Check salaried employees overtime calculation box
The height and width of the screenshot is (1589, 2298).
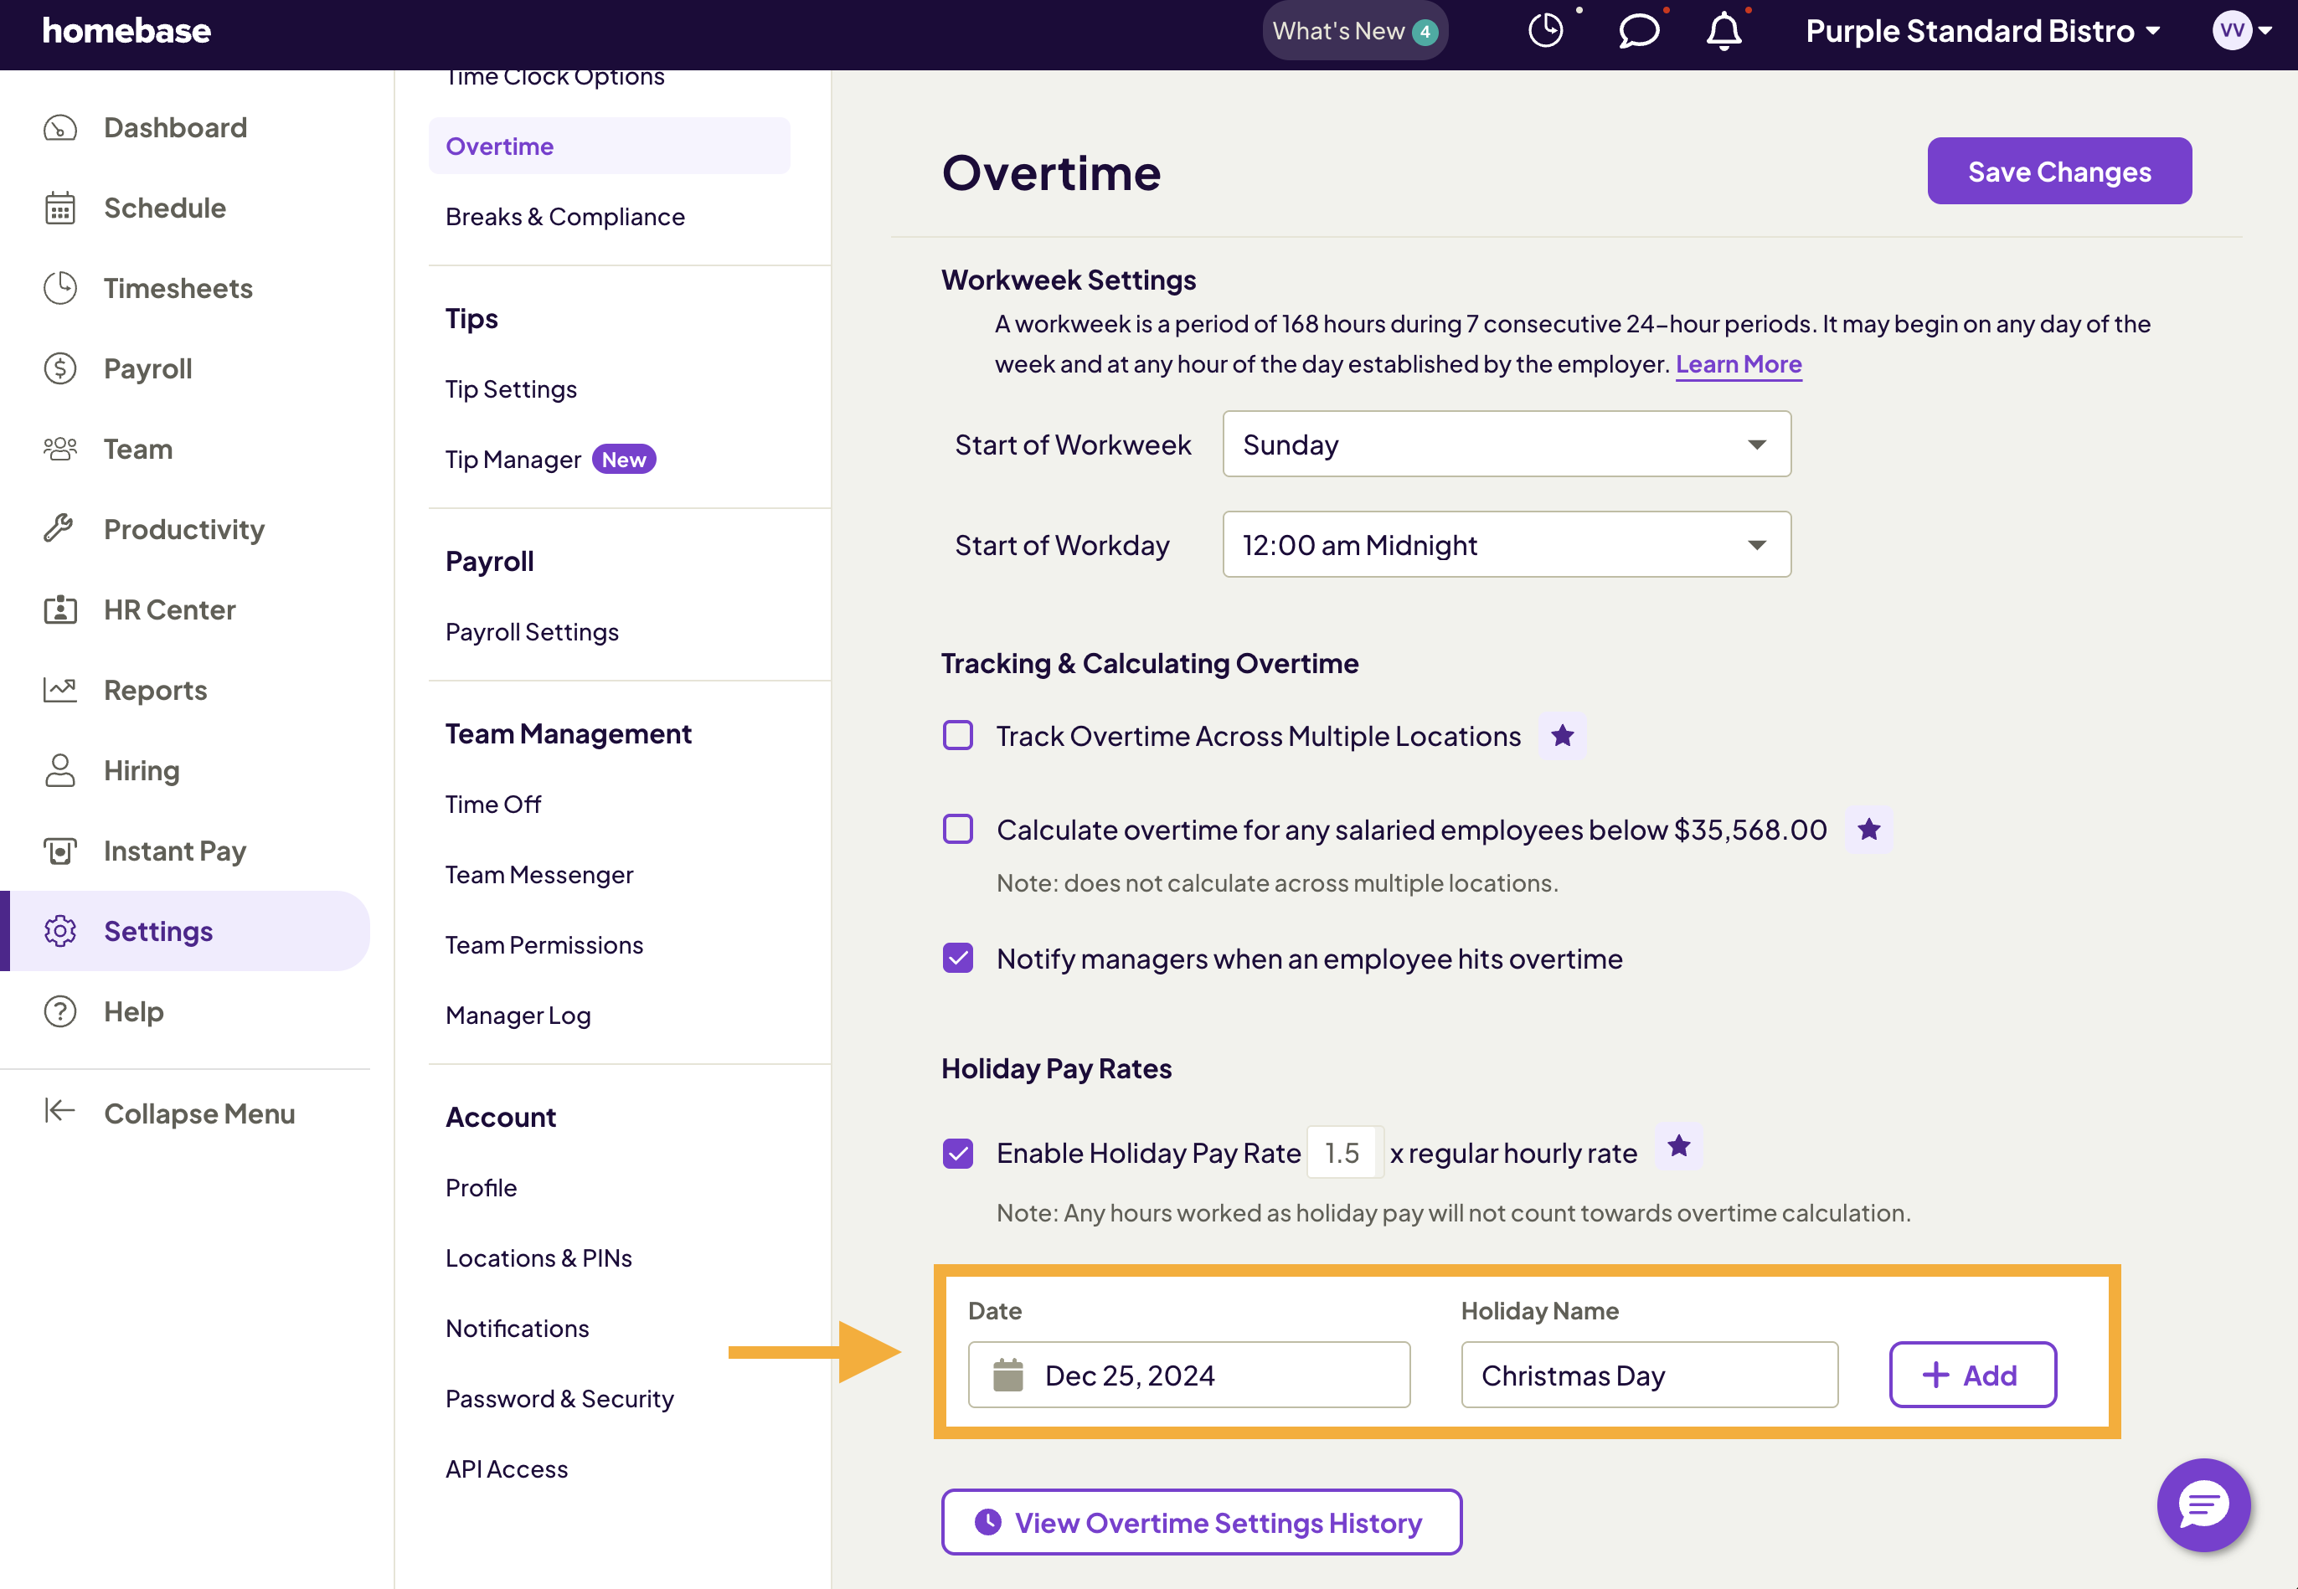(x=958, y=830)
